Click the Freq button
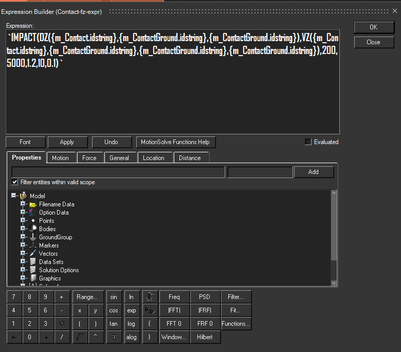Screen dimensions: 401x352 [174, 297]
